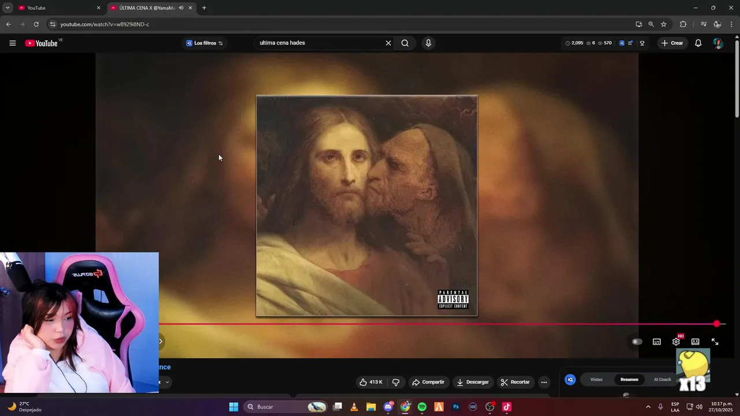Click the red video progress bar
This screenshot has width=740, height=416.
point(438,324)
